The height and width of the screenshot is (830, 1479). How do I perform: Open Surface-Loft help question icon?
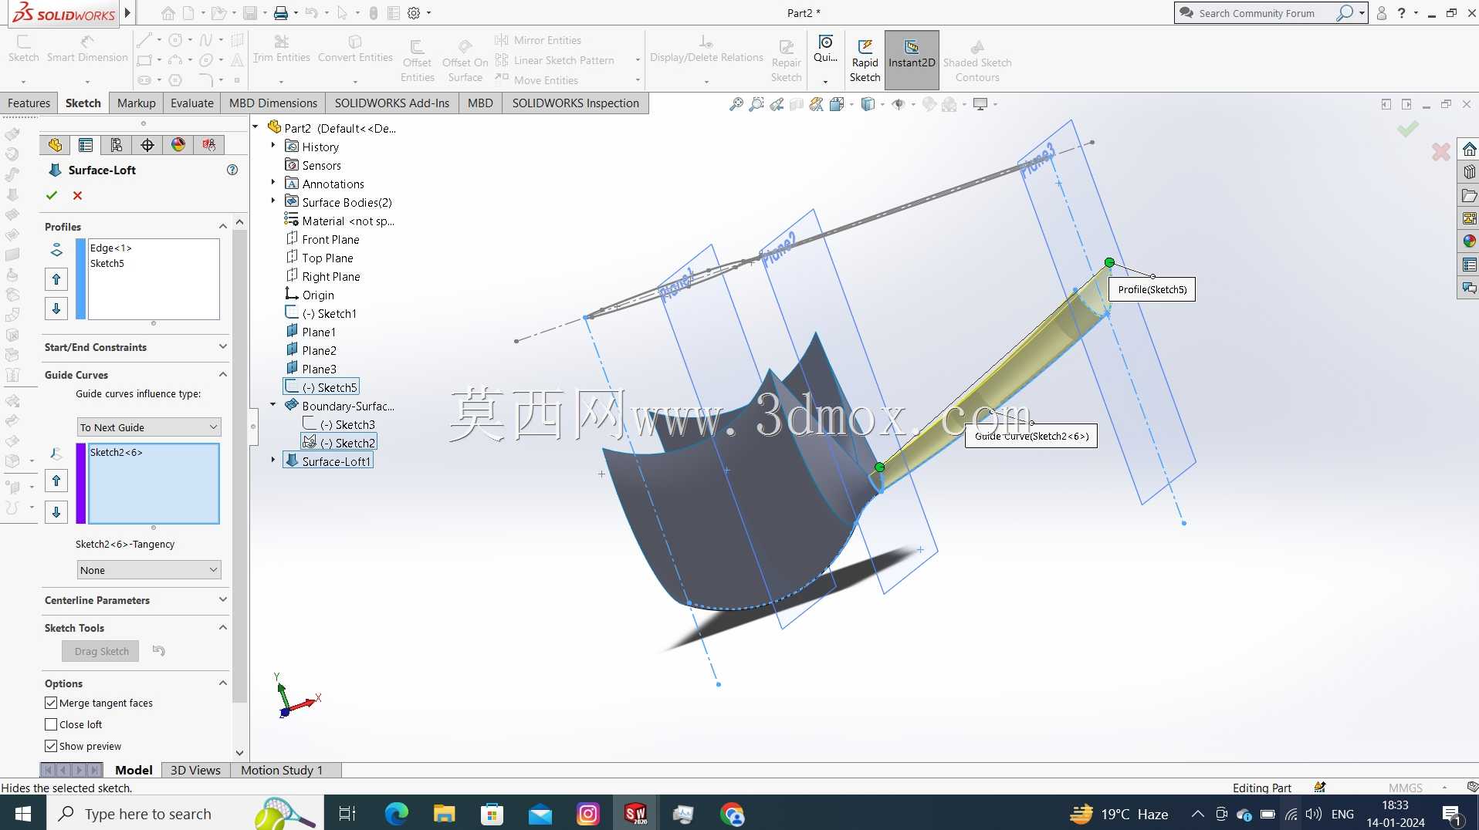point(232,170)
